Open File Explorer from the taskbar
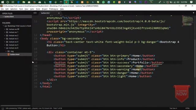Screen dimensions: 196x110 24,2
